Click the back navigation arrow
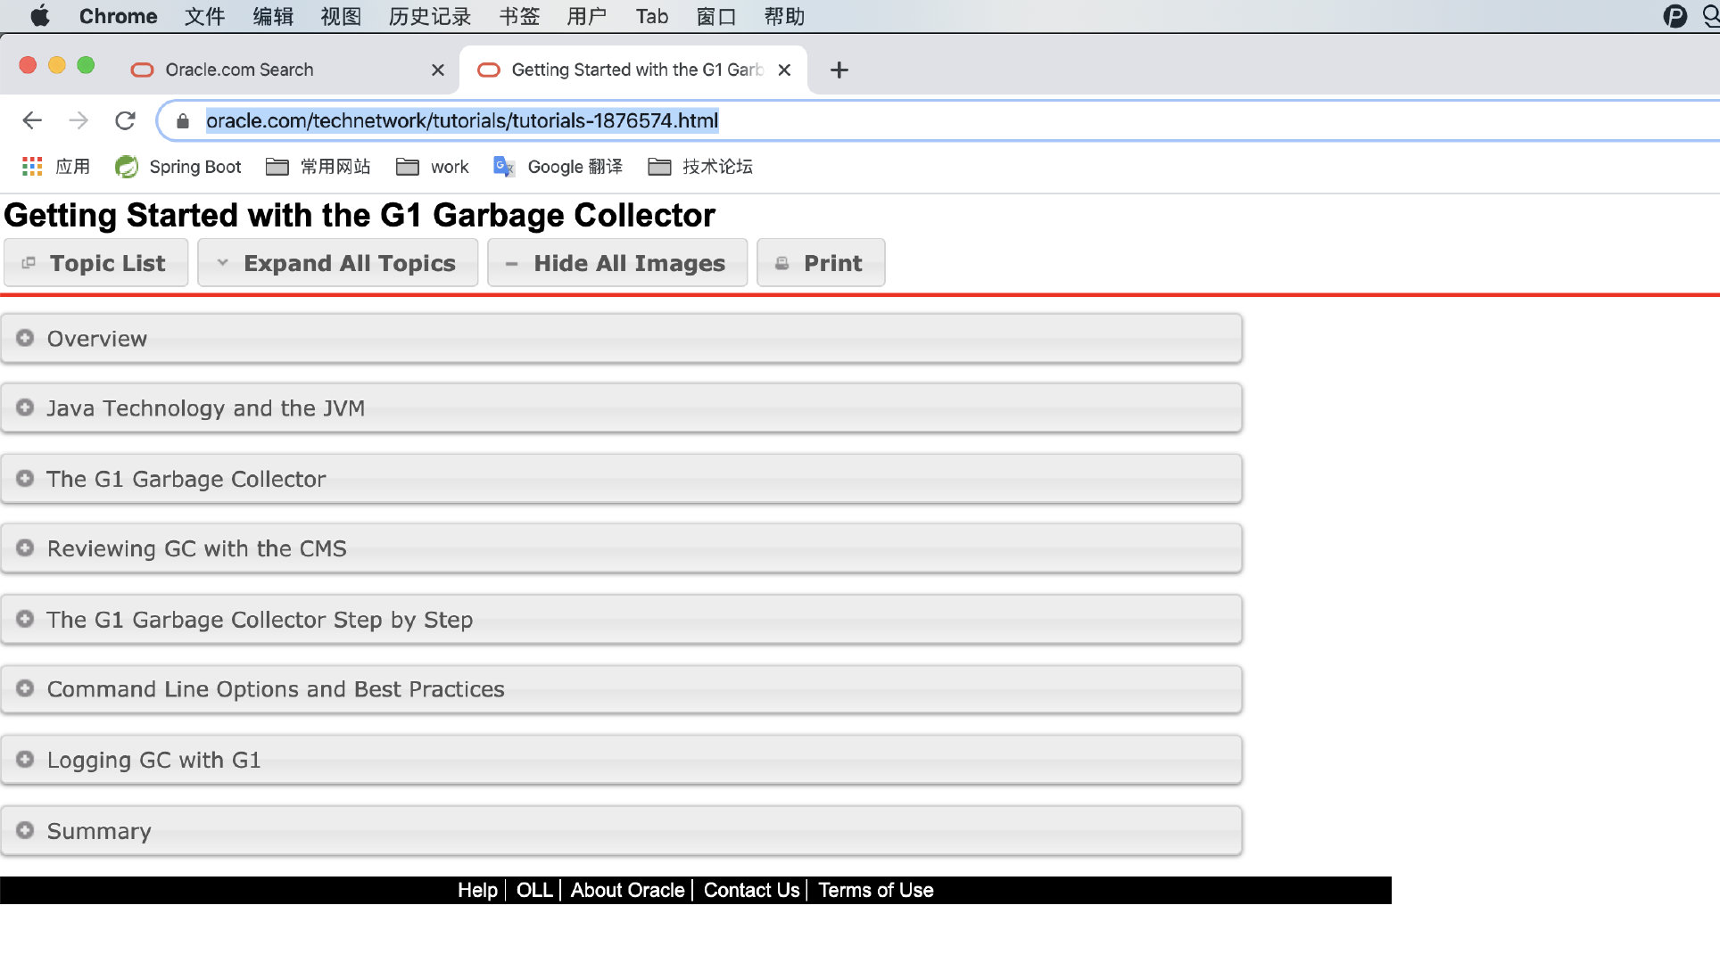Image resolution: width=1720 pixels, height=963 pixels. point(32,120)
